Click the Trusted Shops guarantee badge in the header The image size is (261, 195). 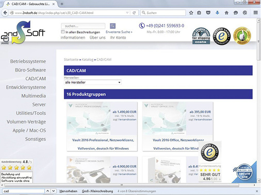click(222, 36)
